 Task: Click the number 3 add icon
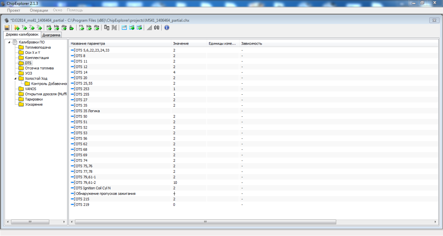tap(39, 28)
